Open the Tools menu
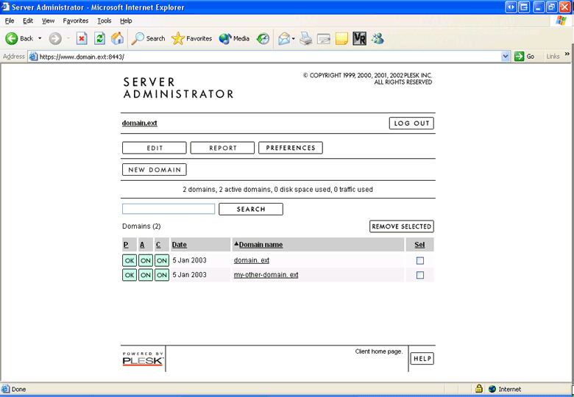This screenshot has height=397, width=574. tap(104, 21)
